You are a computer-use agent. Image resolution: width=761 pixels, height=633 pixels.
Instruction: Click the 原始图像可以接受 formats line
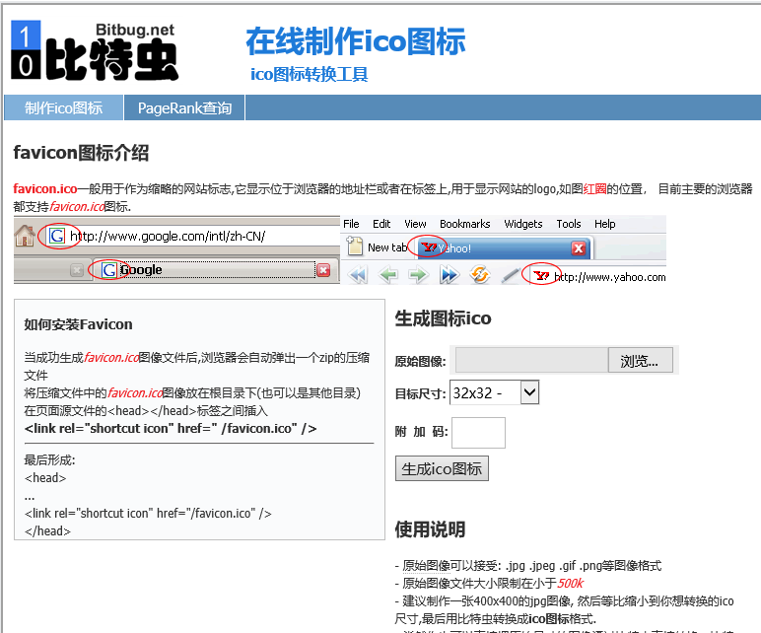coord(528,566)
